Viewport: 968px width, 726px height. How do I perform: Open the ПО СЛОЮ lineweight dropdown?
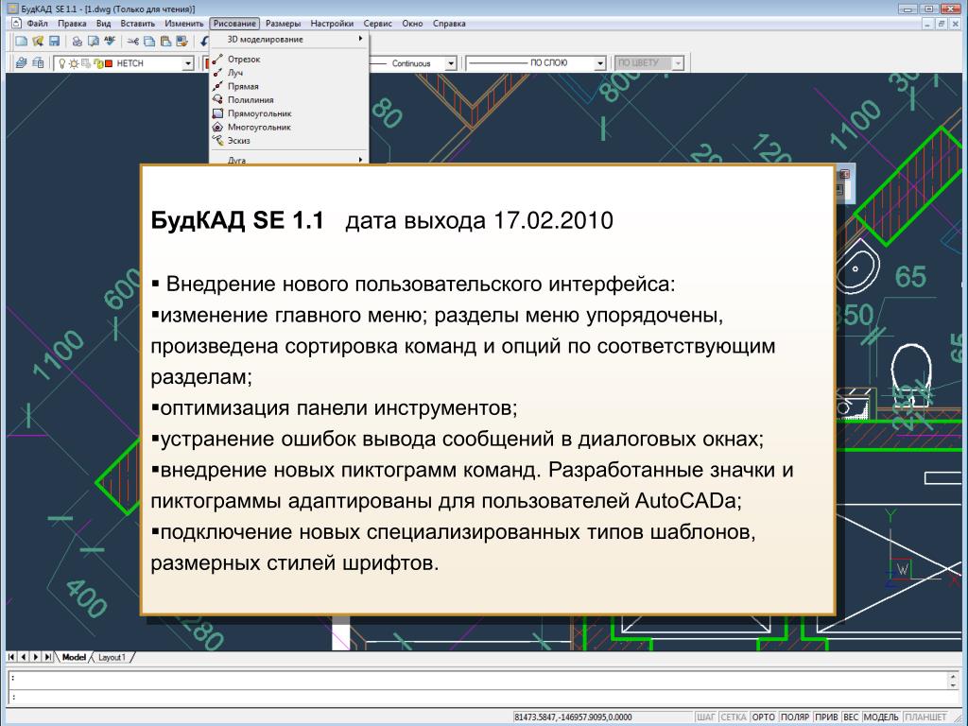click(x=599, y=63)
